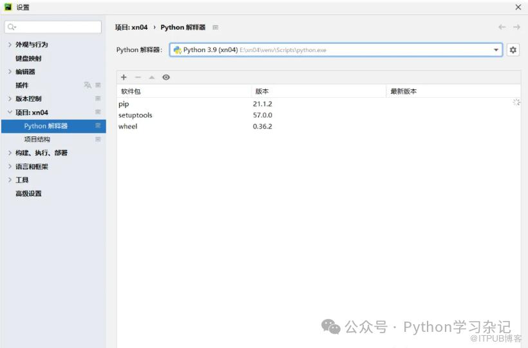Open the Python interpreter dropdown
This screenshot has width=528, height=348.
[x=496, y=50]
